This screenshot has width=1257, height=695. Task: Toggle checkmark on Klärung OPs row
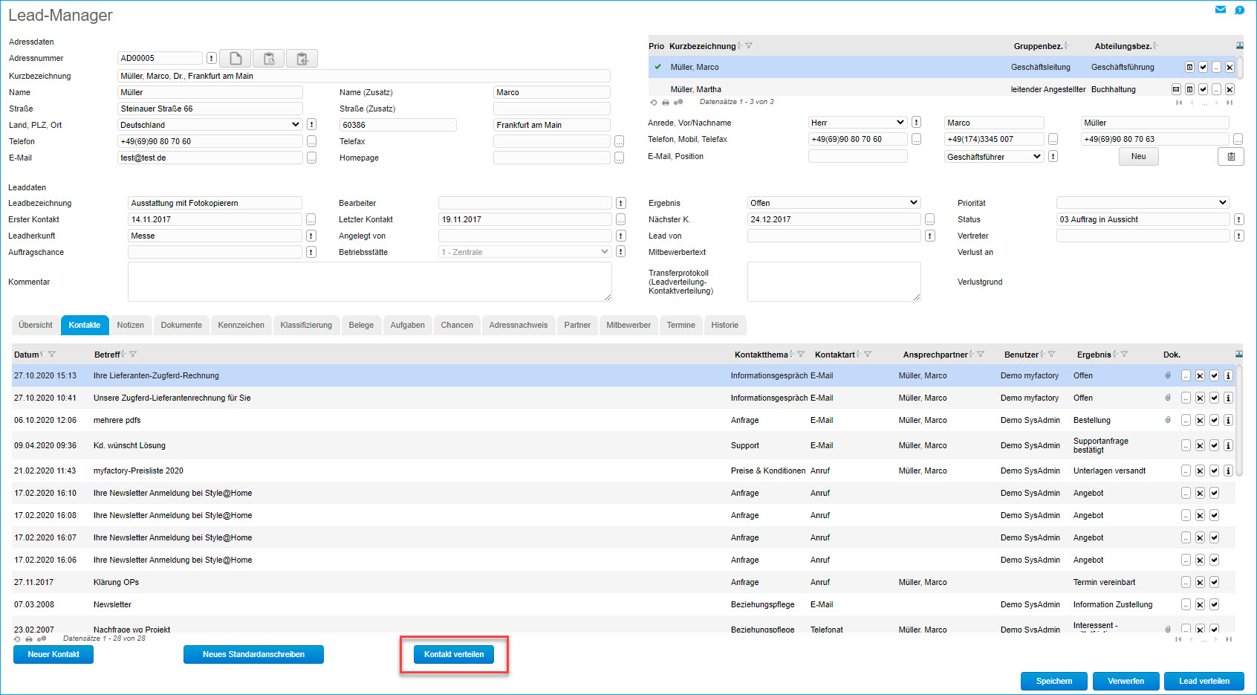1214,582
